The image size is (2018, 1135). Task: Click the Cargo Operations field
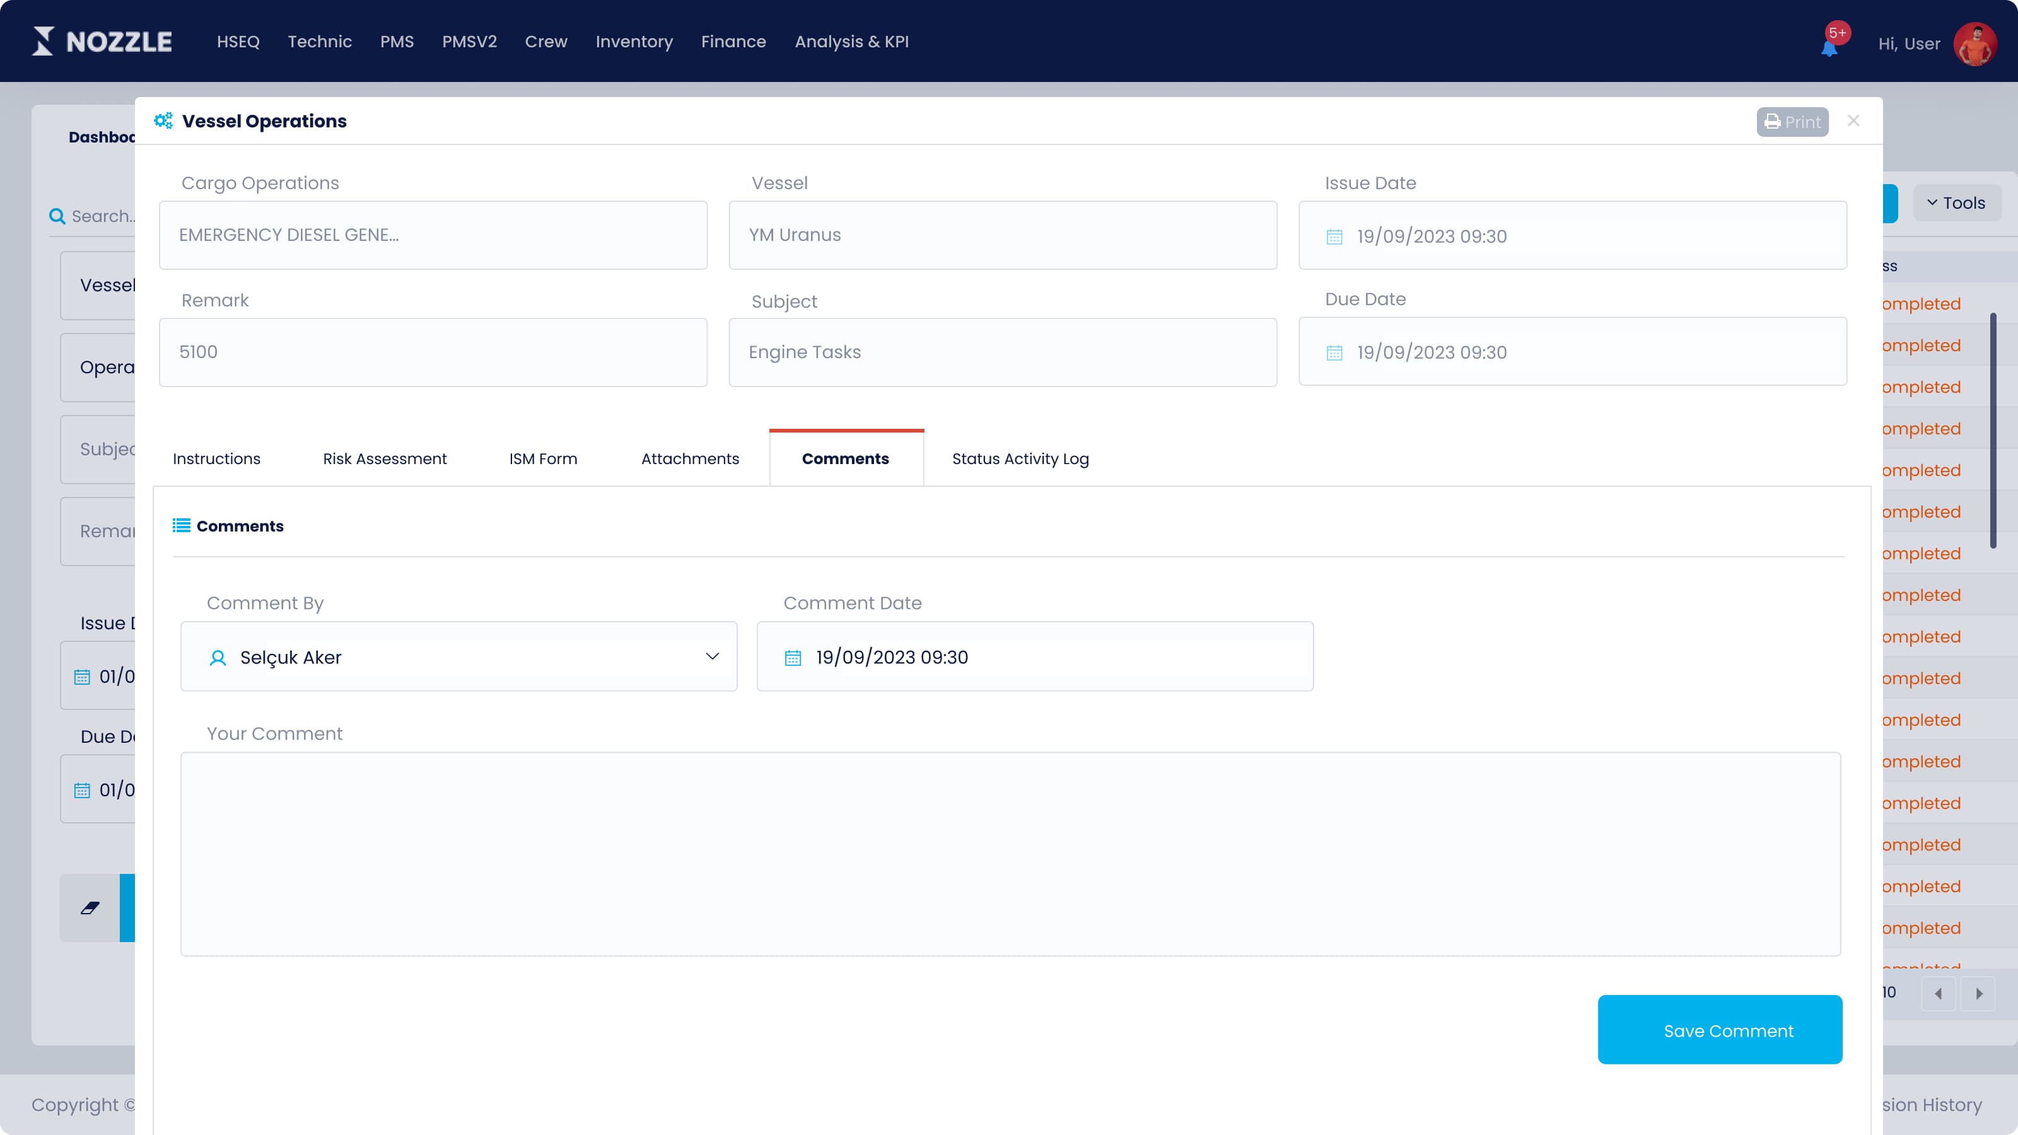click(x=433, y=235)
